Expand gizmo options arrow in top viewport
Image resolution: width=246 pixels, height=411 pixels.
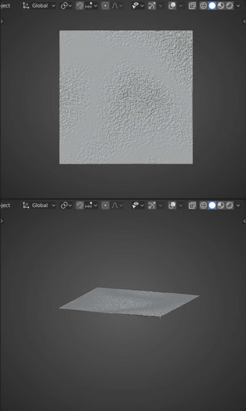[161, 6]
